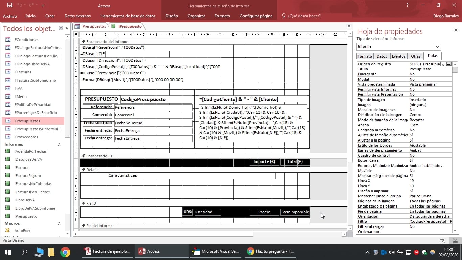
Task: Click the Undo arrow in the title bar
Action: [20, 5]
